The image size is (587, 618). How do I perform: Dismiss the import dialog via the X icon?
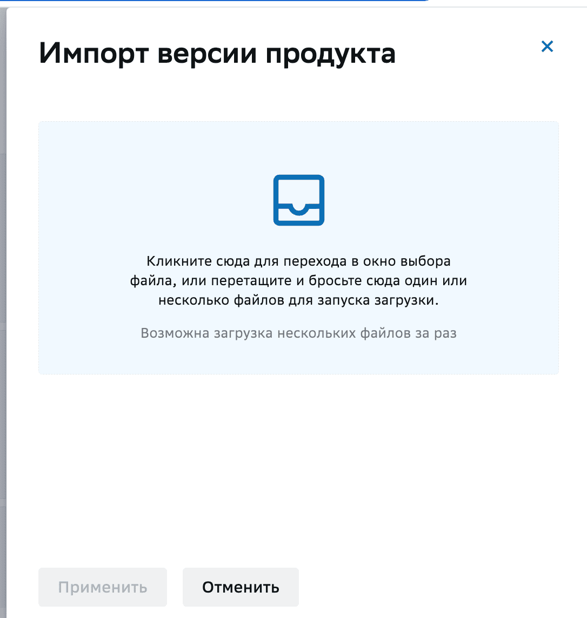point(547,47)
